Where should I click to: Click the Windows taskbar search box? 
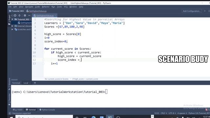pyautogui.click(x=44, y=117)
